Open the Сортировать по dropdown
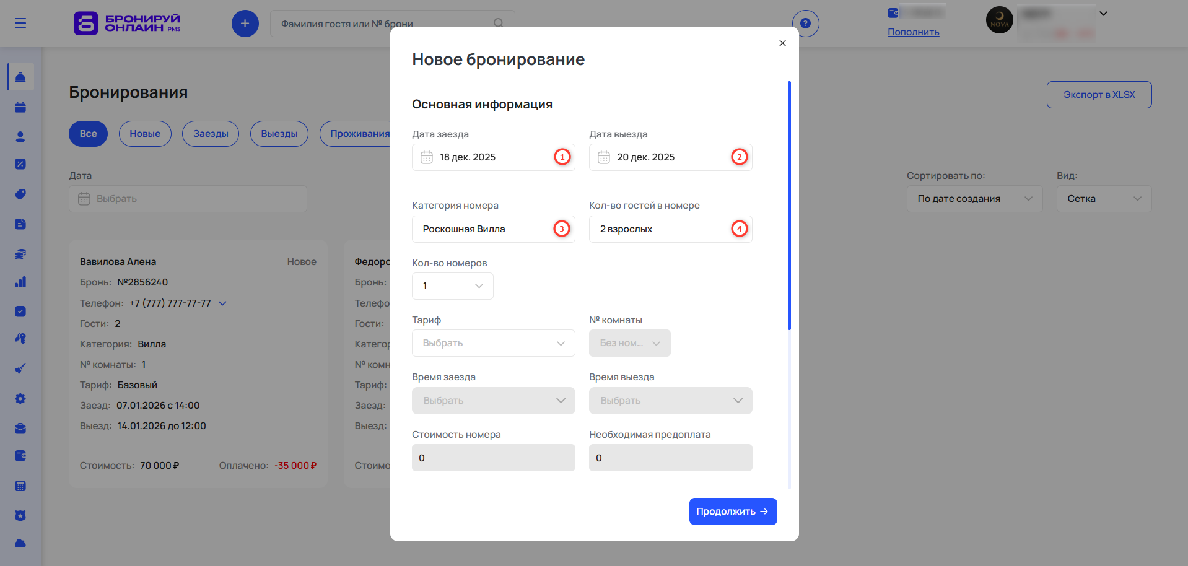 point(974,199)
